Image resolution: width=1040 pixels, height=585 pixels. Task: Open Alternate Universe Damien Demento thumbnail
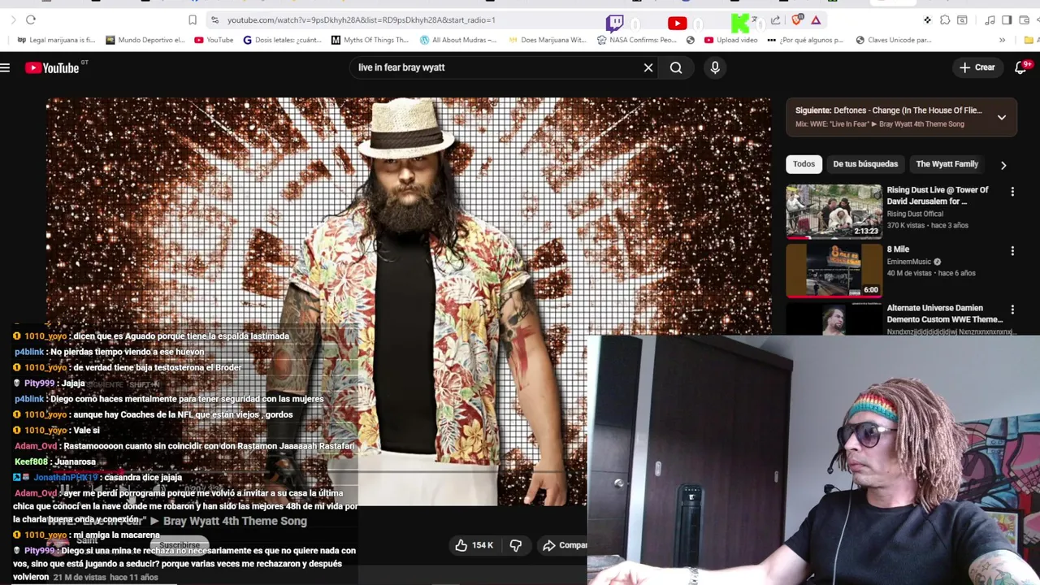point(834,318)
